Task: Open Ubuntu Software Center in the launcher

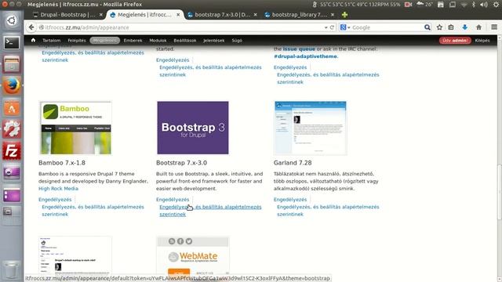Action: coord(12,108)
